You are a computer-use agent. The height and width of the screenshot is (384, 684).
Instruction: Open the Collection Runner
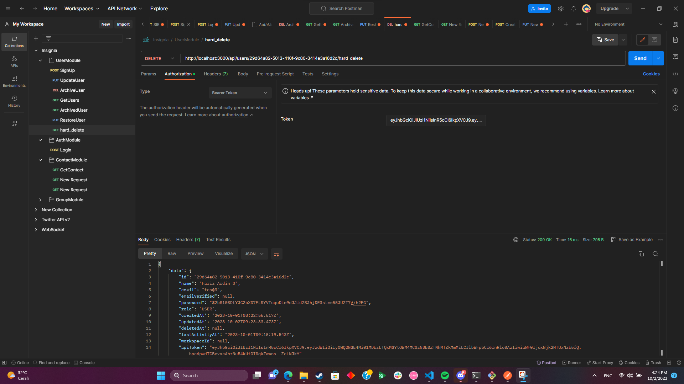pyautogui.click(x=571, y=363)
